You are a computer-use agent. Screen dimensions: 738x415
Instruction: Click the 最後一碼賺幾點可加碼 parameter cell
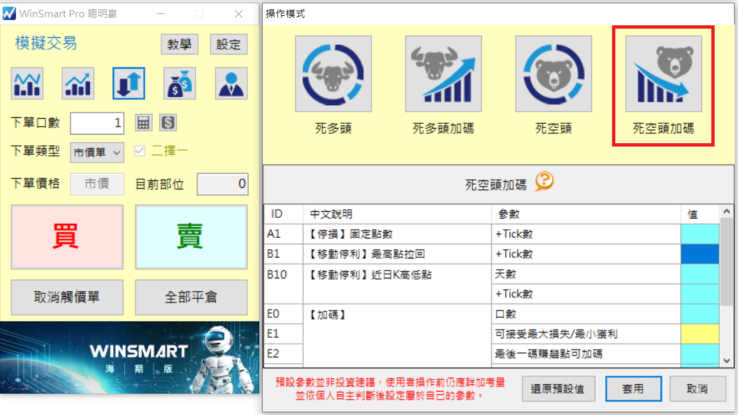click(x=586, y=353)
